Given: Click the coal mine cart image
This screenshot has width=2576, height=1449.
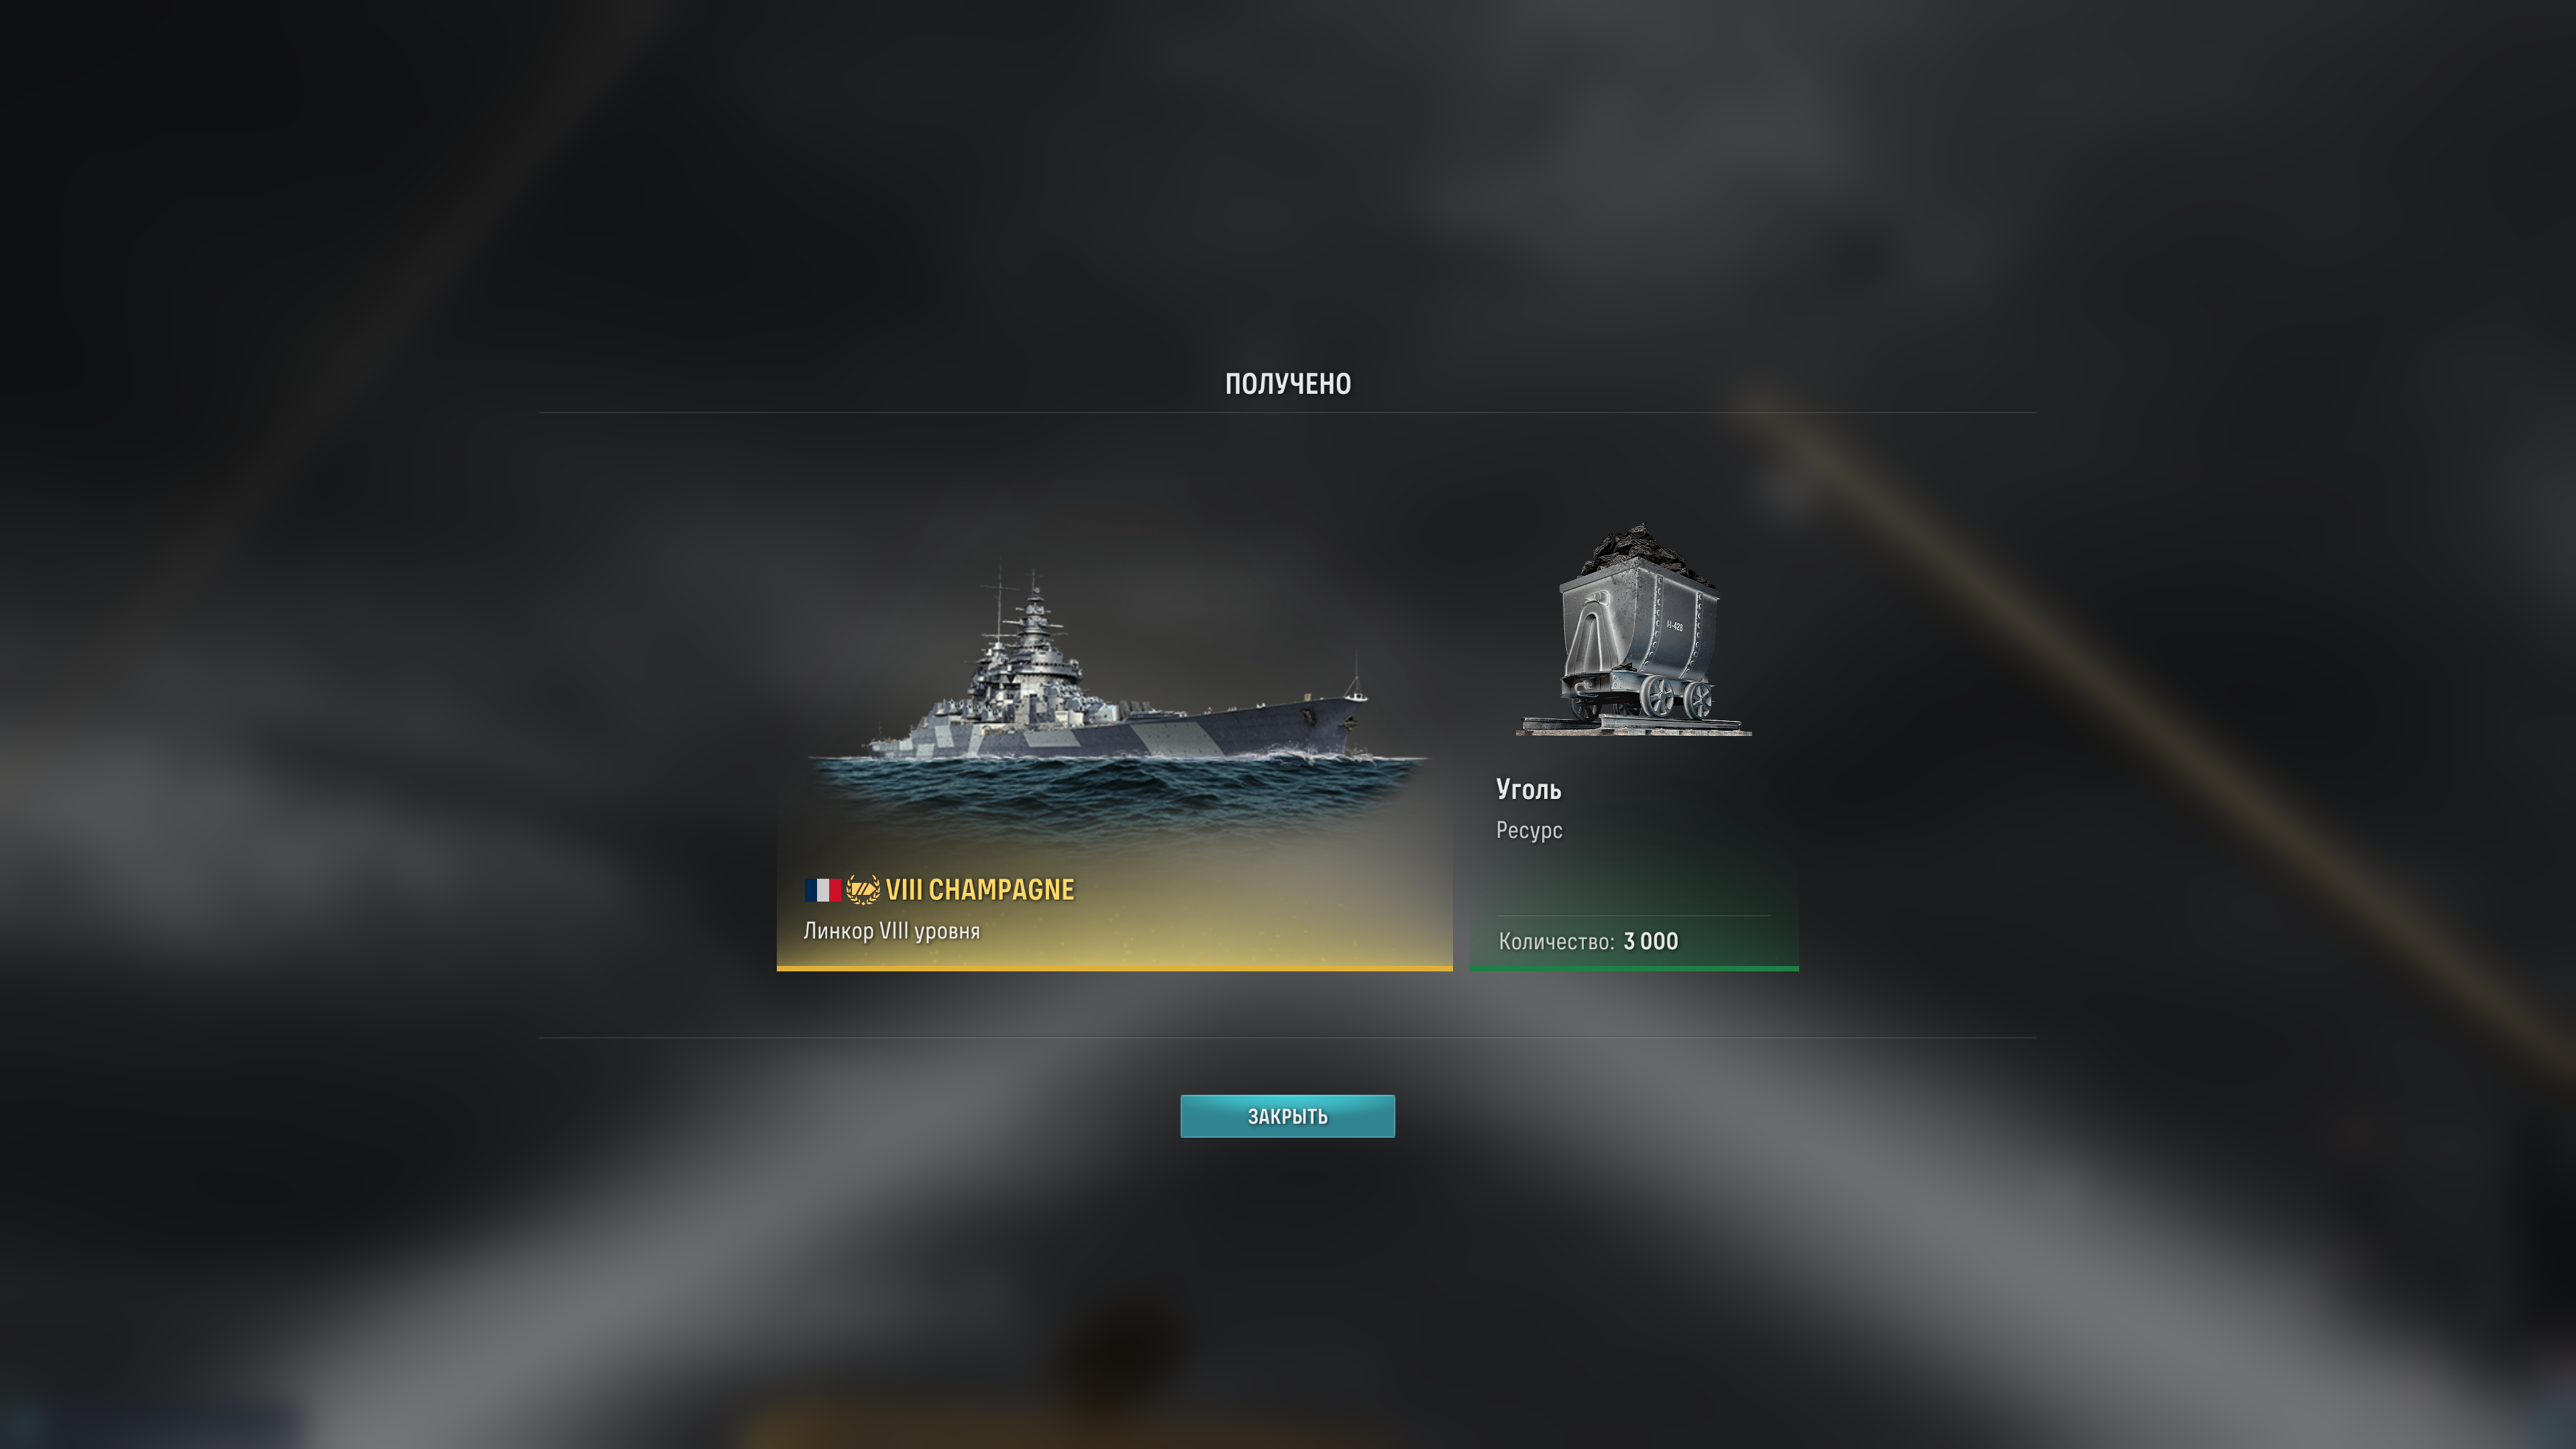Looking at the screenshot, I should pos(1634,630).
